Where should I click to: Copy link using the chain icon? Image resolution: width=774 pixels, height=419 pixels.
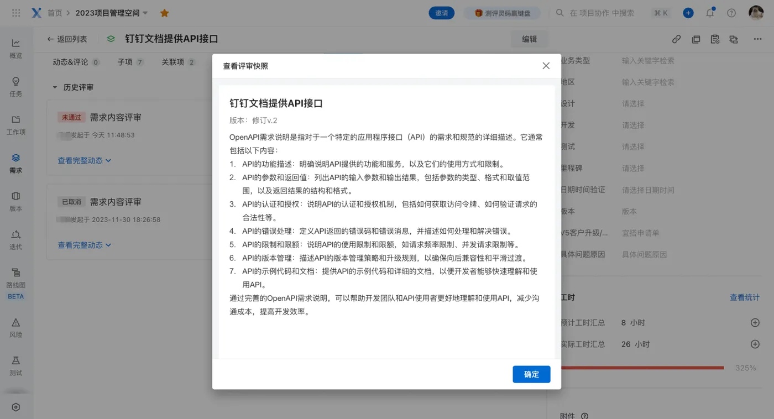tap(676, 39)
